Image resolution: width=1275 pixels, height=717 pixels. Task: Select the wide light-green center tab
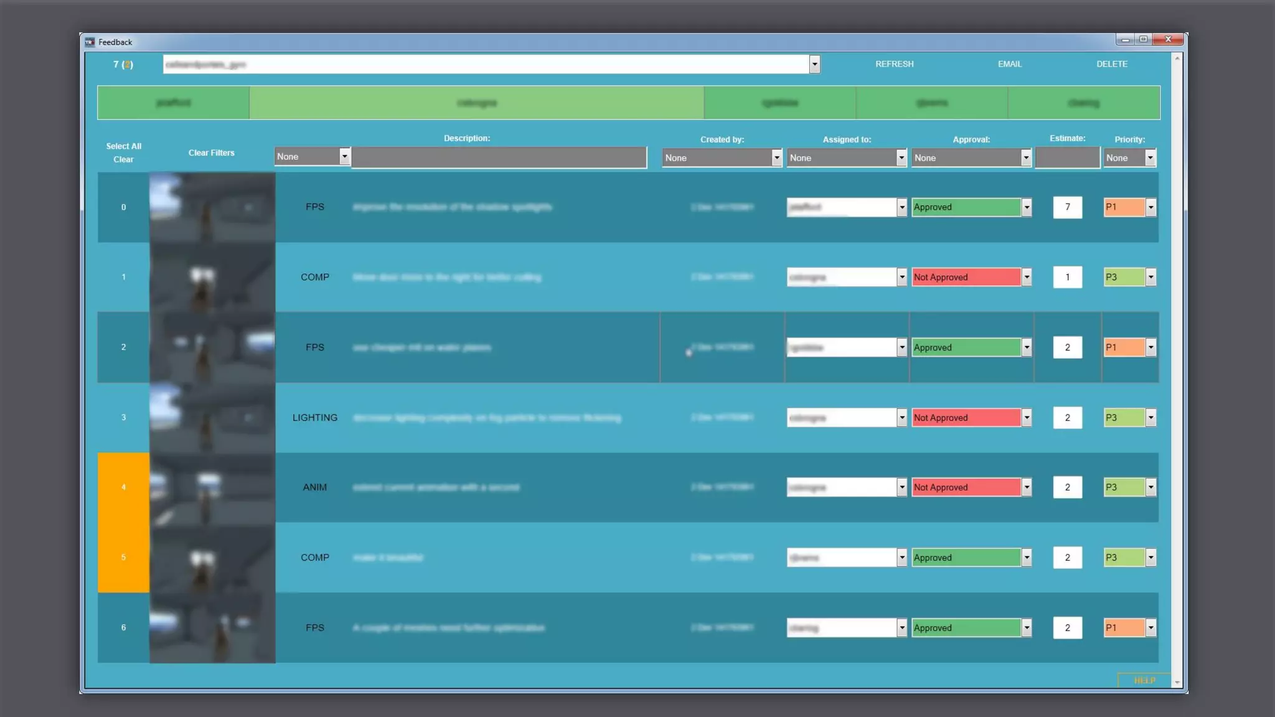click(x=476, y=103)
